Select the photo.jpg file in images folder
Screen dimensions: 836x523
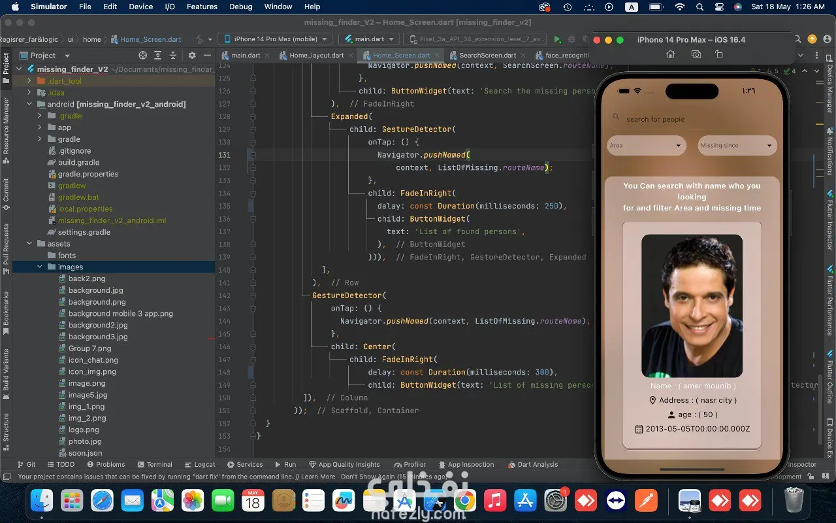(x=85, y=441)
